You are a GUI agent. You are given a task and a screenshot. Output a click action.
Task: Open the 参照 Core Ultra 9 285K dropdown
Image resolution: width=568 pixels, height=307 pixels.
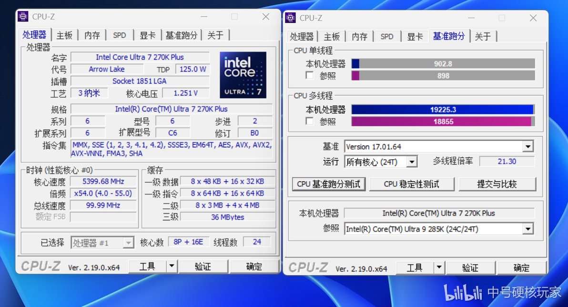click(528, 229)
